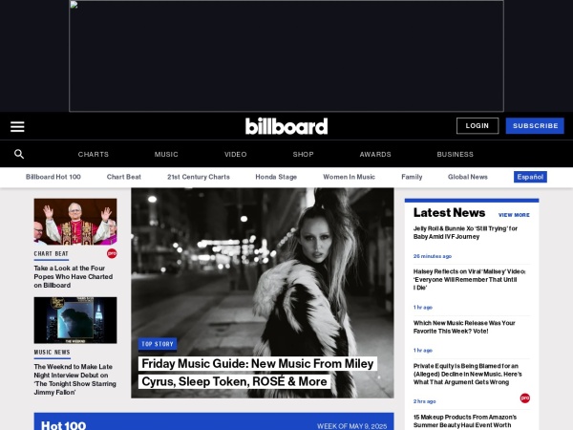This screenshot has width=573, height=430.
Task: Go to Billboard Hot 100 link
Action: point(53,177)
